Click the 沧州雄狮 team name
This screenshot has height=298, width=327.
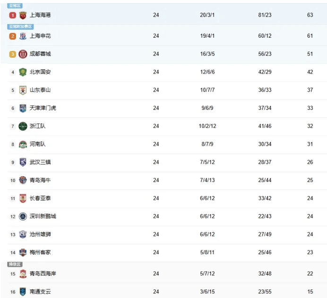click(40, 234)
